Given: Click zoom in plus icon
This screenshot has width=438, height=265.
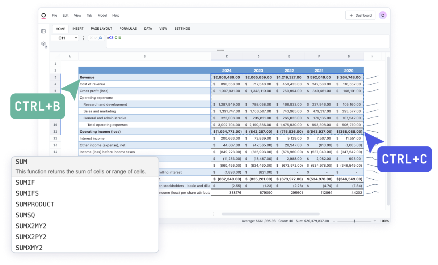Looking at the screenshot, I should [375, 221].
